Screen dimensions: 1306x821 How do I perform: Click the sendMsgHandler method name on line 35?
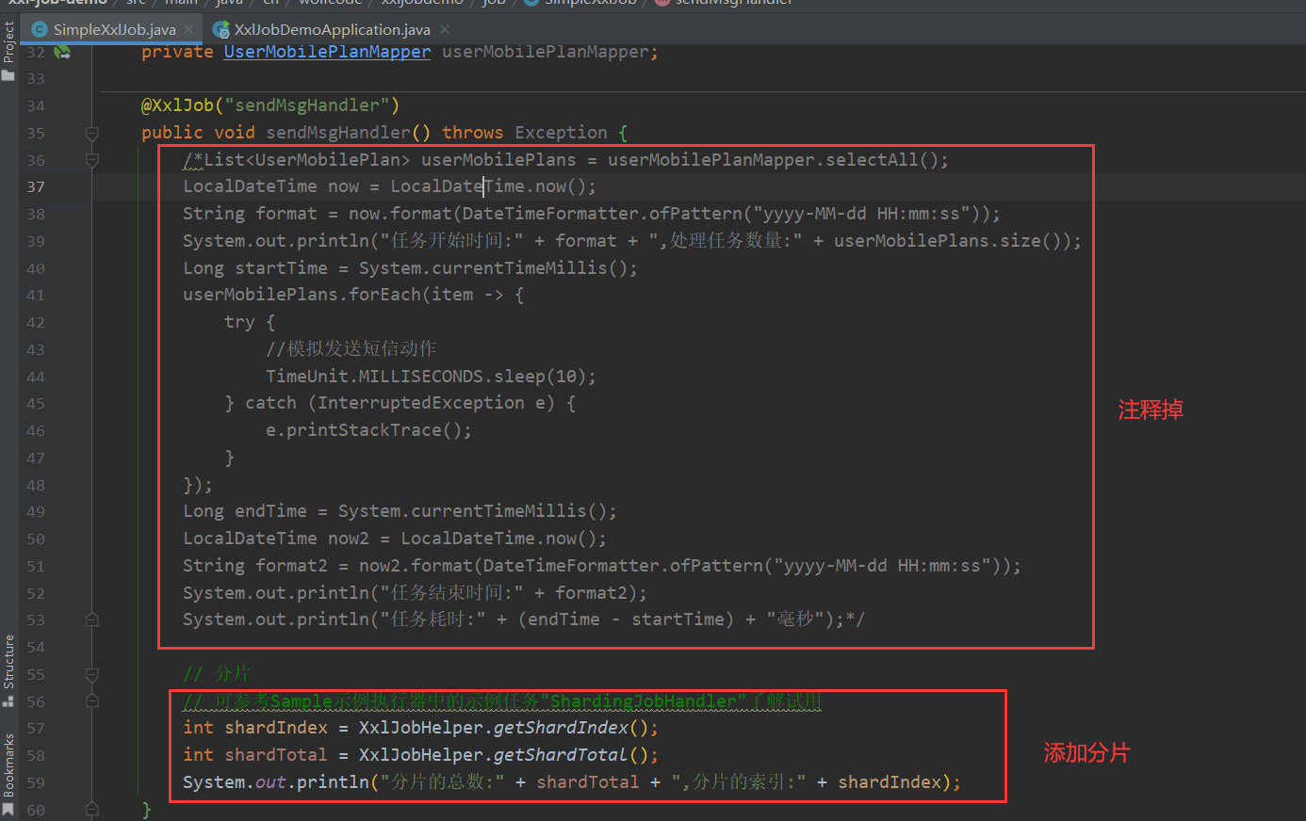[338, 133]
